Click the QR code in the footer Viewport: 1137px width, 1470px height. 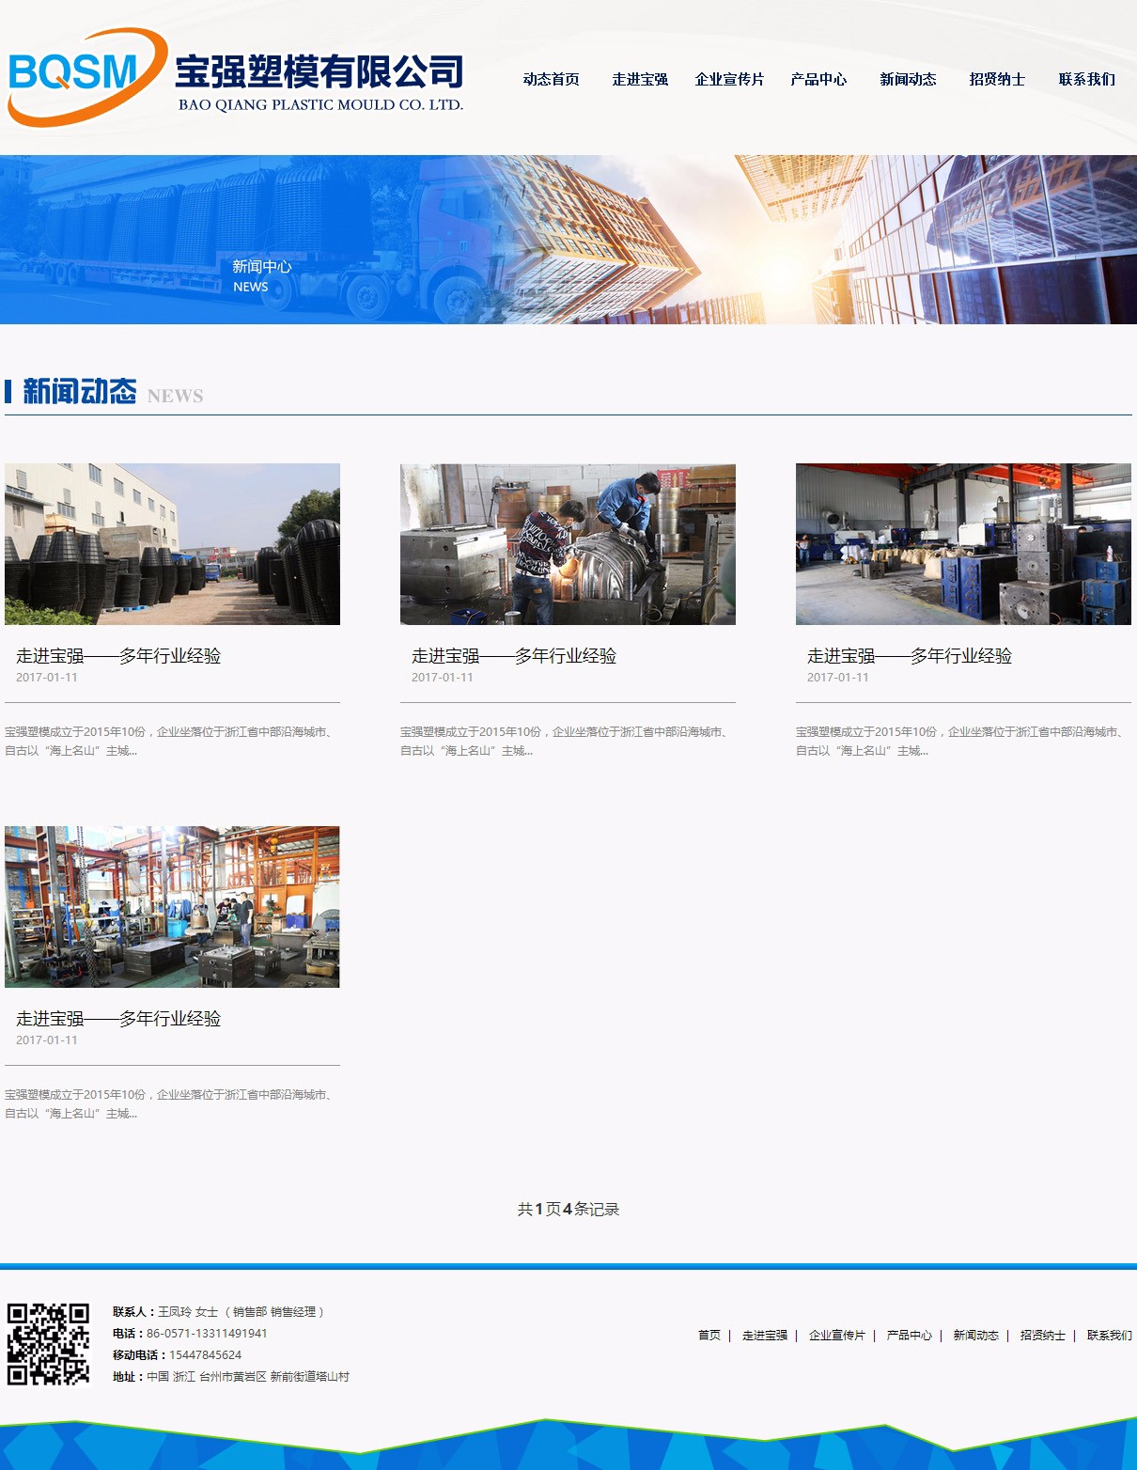(x=48, y=1344)
